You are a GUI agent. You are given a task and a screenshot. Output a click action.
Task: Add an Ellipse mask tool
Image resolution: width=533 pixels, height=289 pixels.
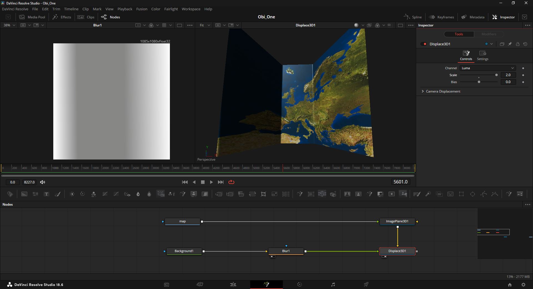pyautogui.click(x=472, y=194)
